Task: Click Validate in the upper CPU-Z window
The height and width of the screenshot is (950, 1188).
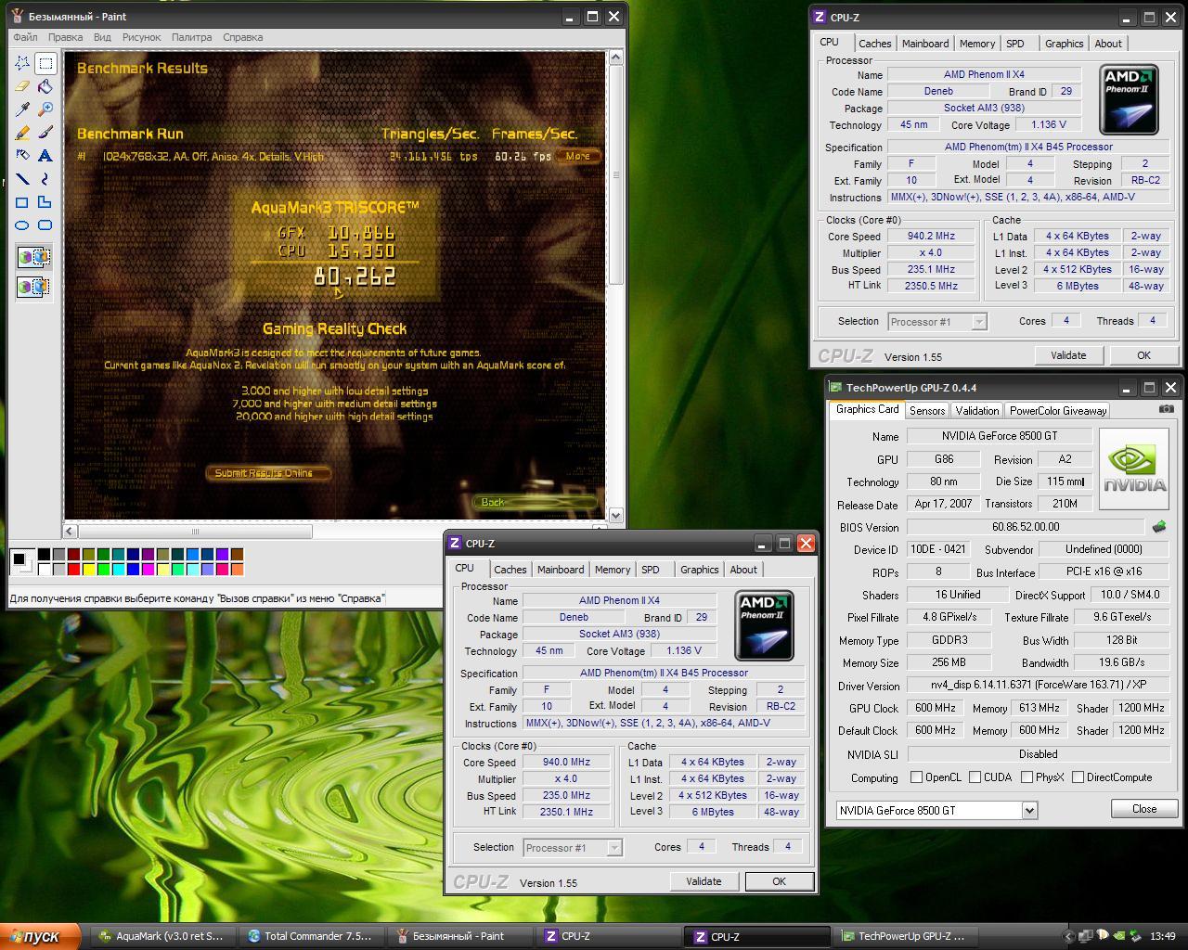Action: coord(1068,355)
